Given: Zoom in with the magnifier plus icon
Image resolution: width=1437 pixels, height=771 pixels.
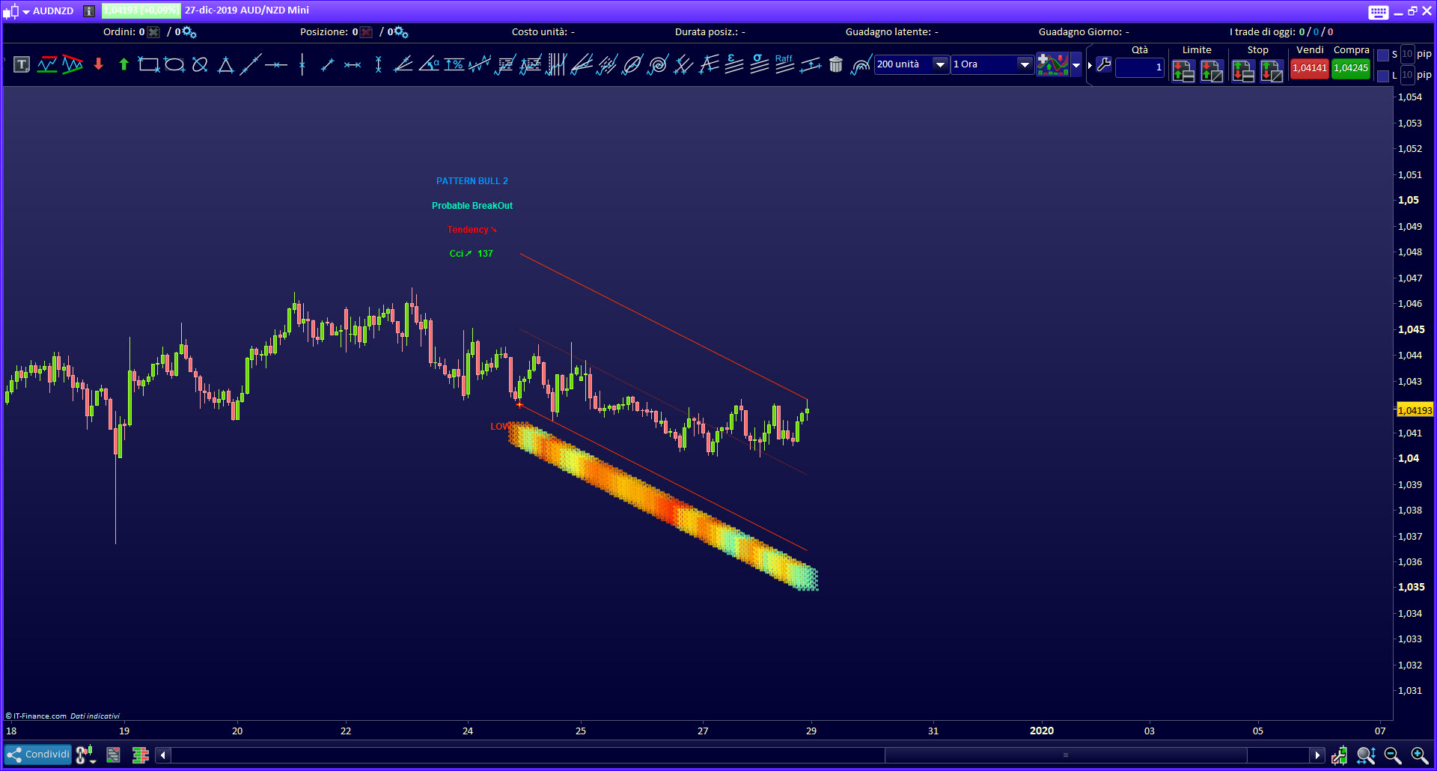Looking at the screenshot, I should coord(1419,755).
